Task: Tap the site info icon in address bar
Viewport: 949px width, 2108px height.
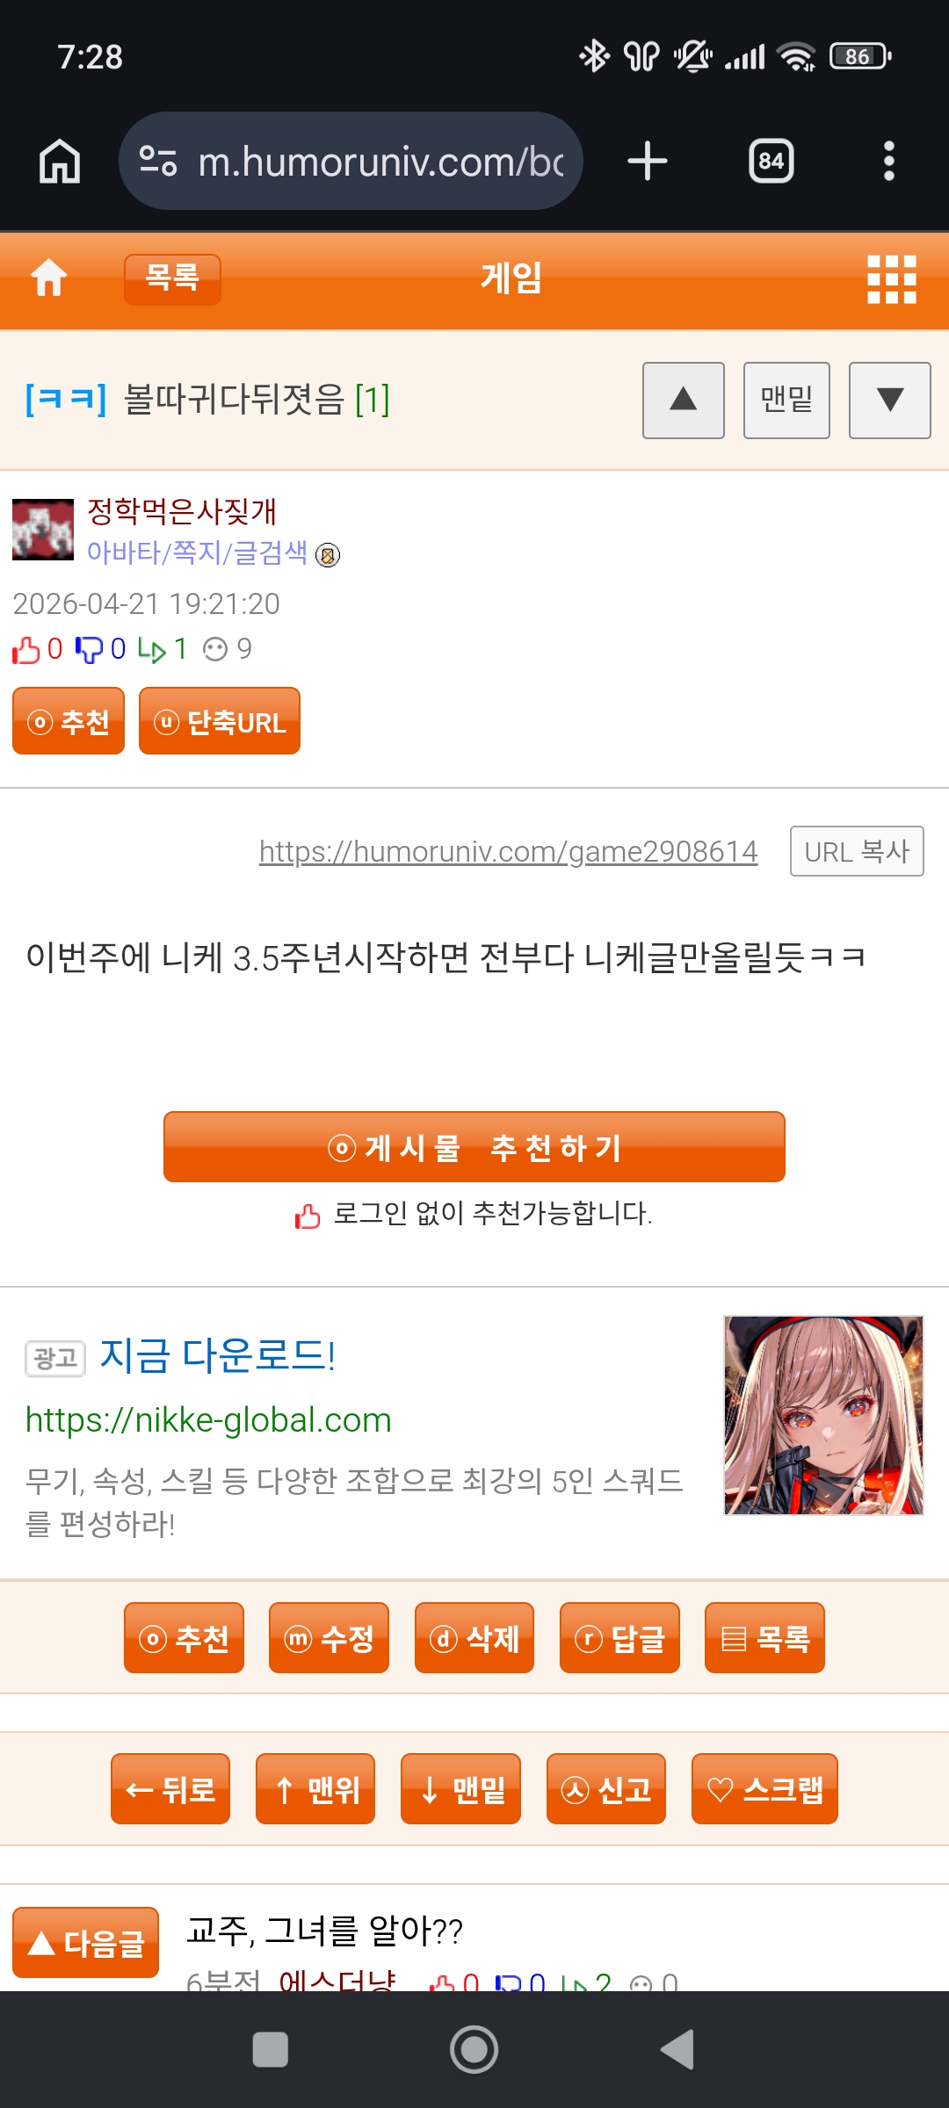Action: click(x=158, y=161)
